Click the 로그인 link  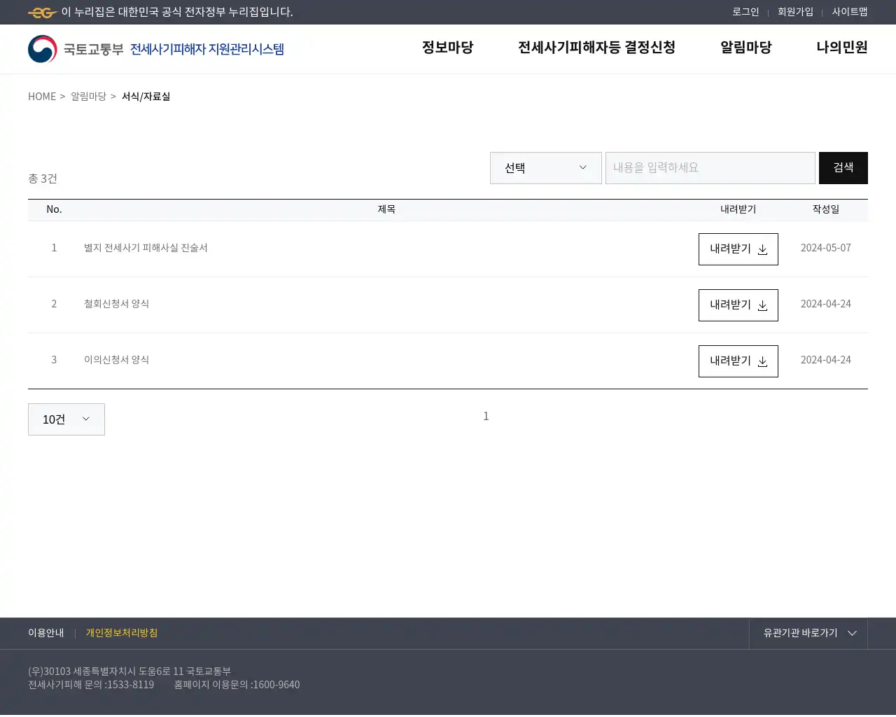[745, 12]
